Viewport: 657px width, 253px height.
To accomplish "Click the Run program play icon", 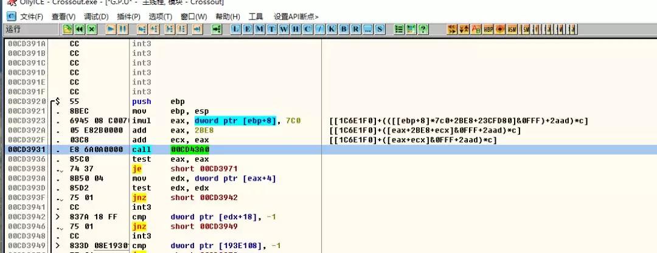I will tap(111, 29).
